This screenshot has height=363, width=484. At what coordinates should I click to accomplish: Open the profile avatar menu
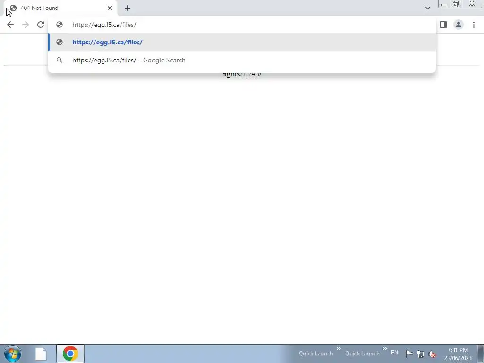click(x=458, y=25)
